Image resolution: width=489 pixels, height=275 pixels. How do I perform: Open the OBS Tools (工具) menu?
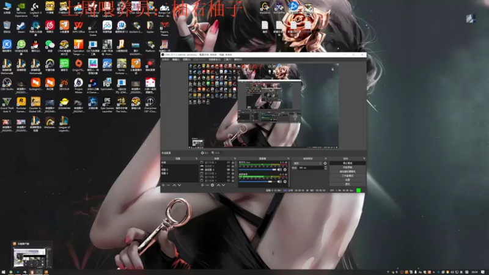227,59
